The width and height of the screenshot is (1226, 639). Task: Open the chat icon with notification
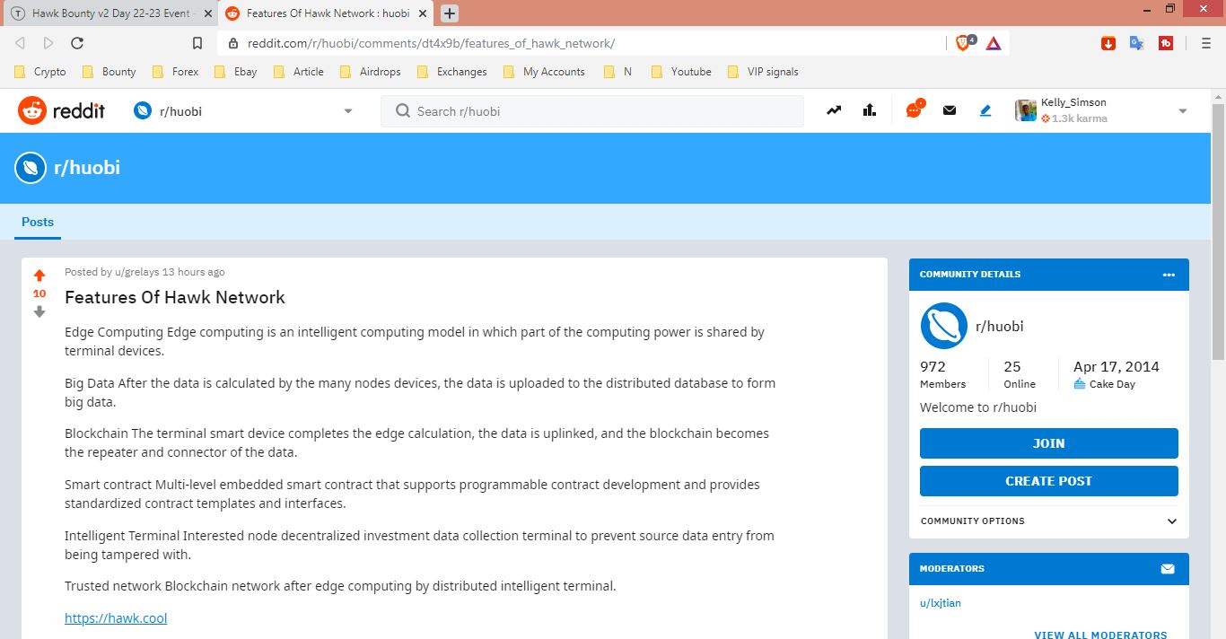click(915, 109)
